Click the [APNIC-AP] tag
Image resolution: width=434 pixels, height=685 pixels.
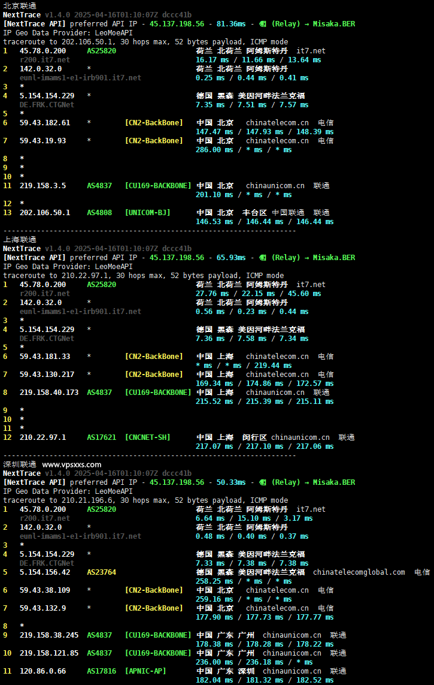point(145,671)
